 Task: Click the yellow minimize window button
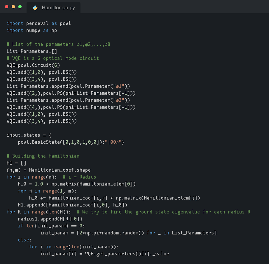pos(13,7)
